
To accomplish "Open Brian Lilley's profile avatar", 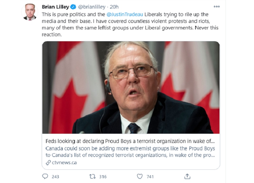I will (x=30, y=12).
